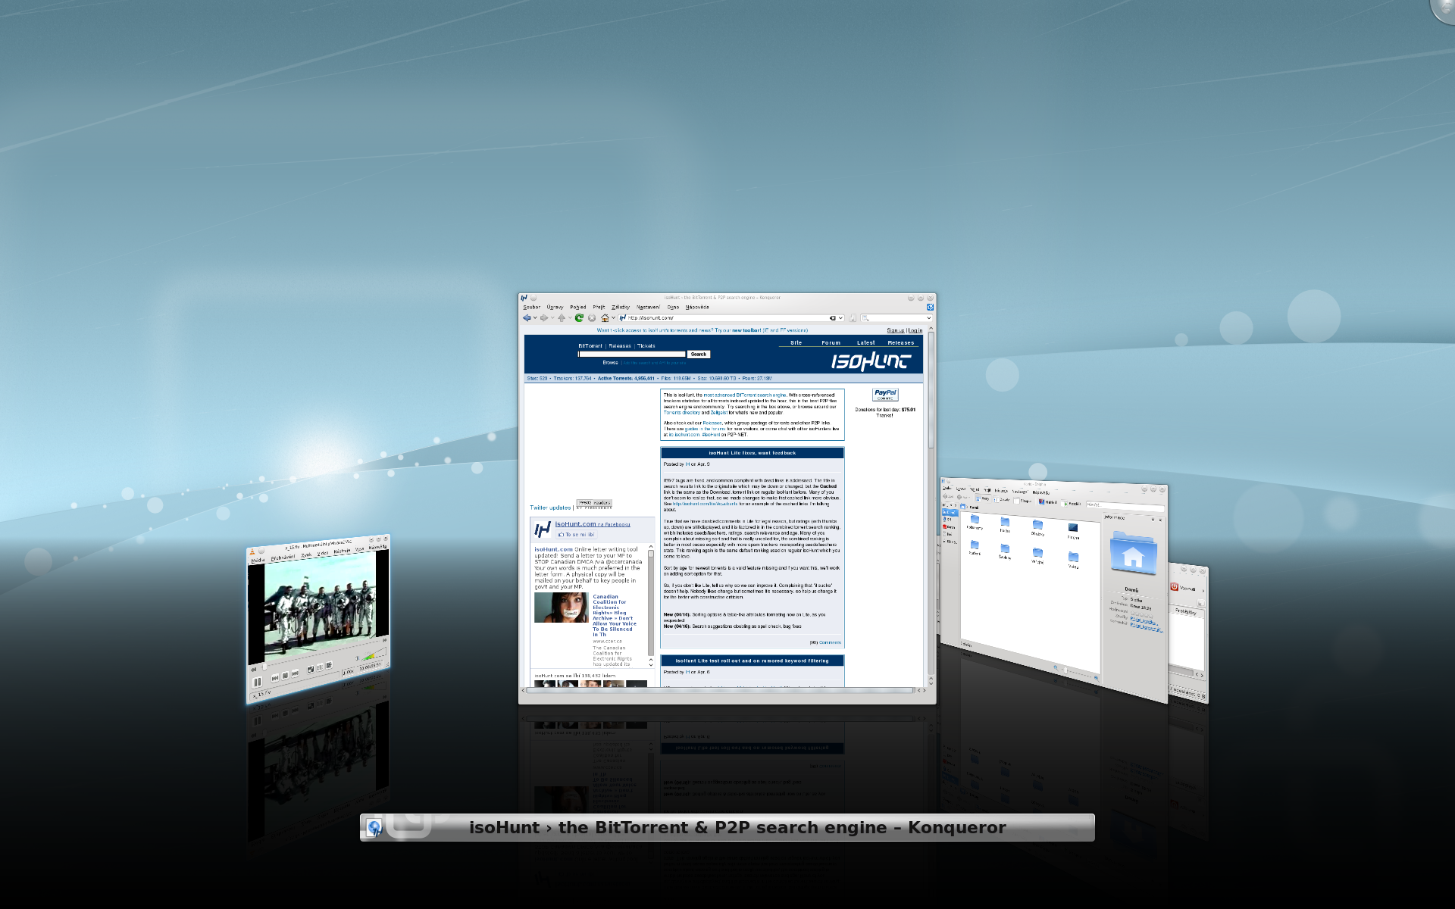The image size is (1455, 909).
Task: Open the Plocha desktop folder in Dolphin
Action: 1073,529
